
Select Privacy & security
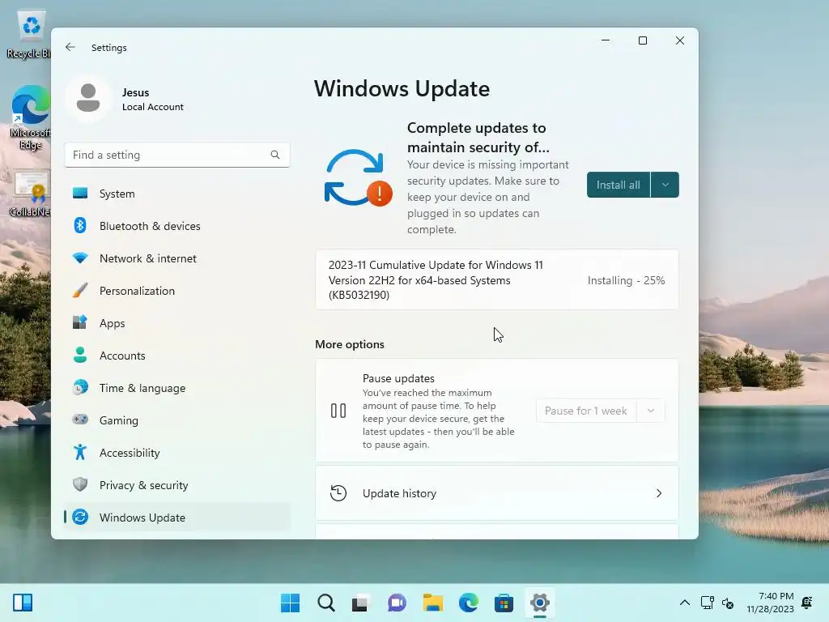(176, 485)
